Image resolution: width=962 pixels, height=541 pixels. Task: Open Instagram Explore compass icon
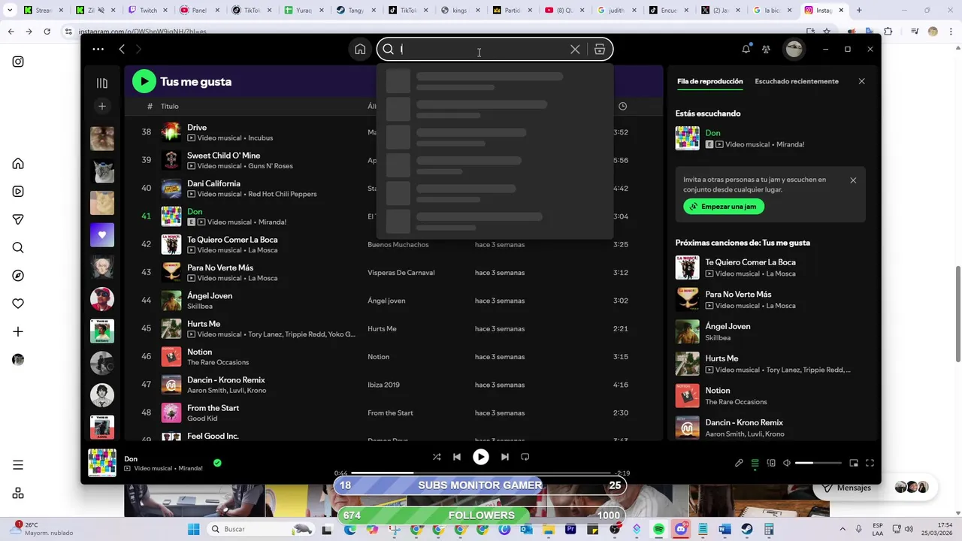tap(18, 276)
